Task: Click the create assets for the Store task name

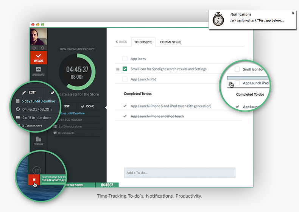Action: click(x=78, y=94)
